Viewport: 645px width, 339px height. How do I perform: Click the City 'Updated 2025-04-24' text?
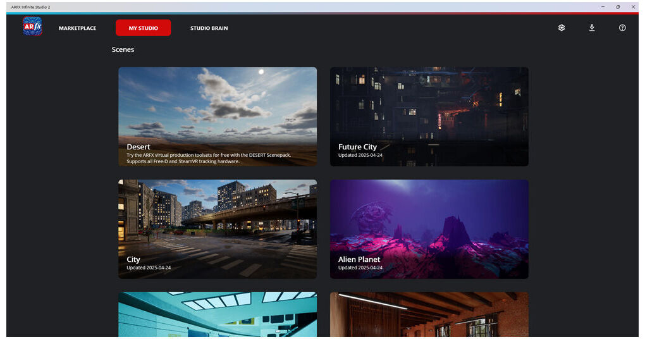(149, 268)
